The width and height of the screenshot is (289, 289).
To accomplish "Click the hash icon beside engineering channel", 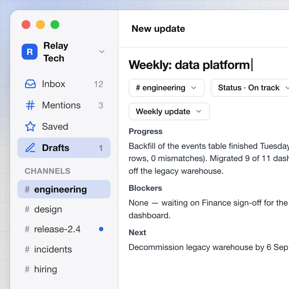I will point(27,189).
